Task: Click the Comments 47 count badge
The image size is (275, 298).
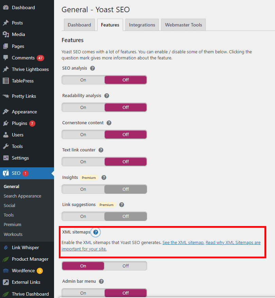Action: [x=40, y=58]
